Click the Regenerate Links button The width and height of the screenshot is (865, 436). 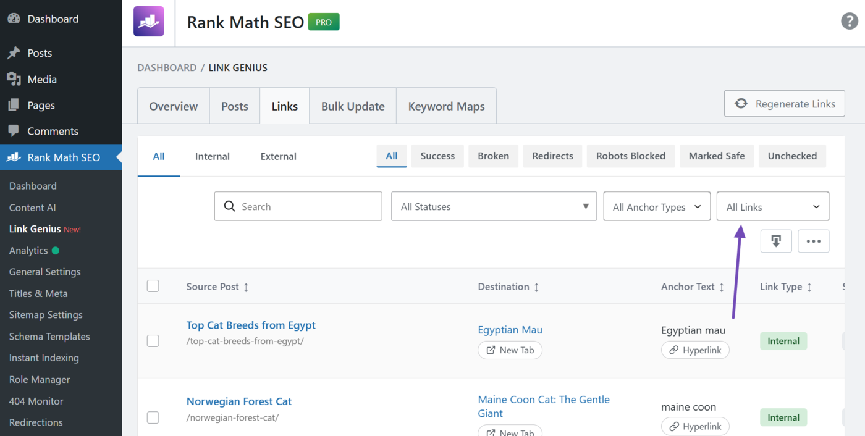point(784,103)
